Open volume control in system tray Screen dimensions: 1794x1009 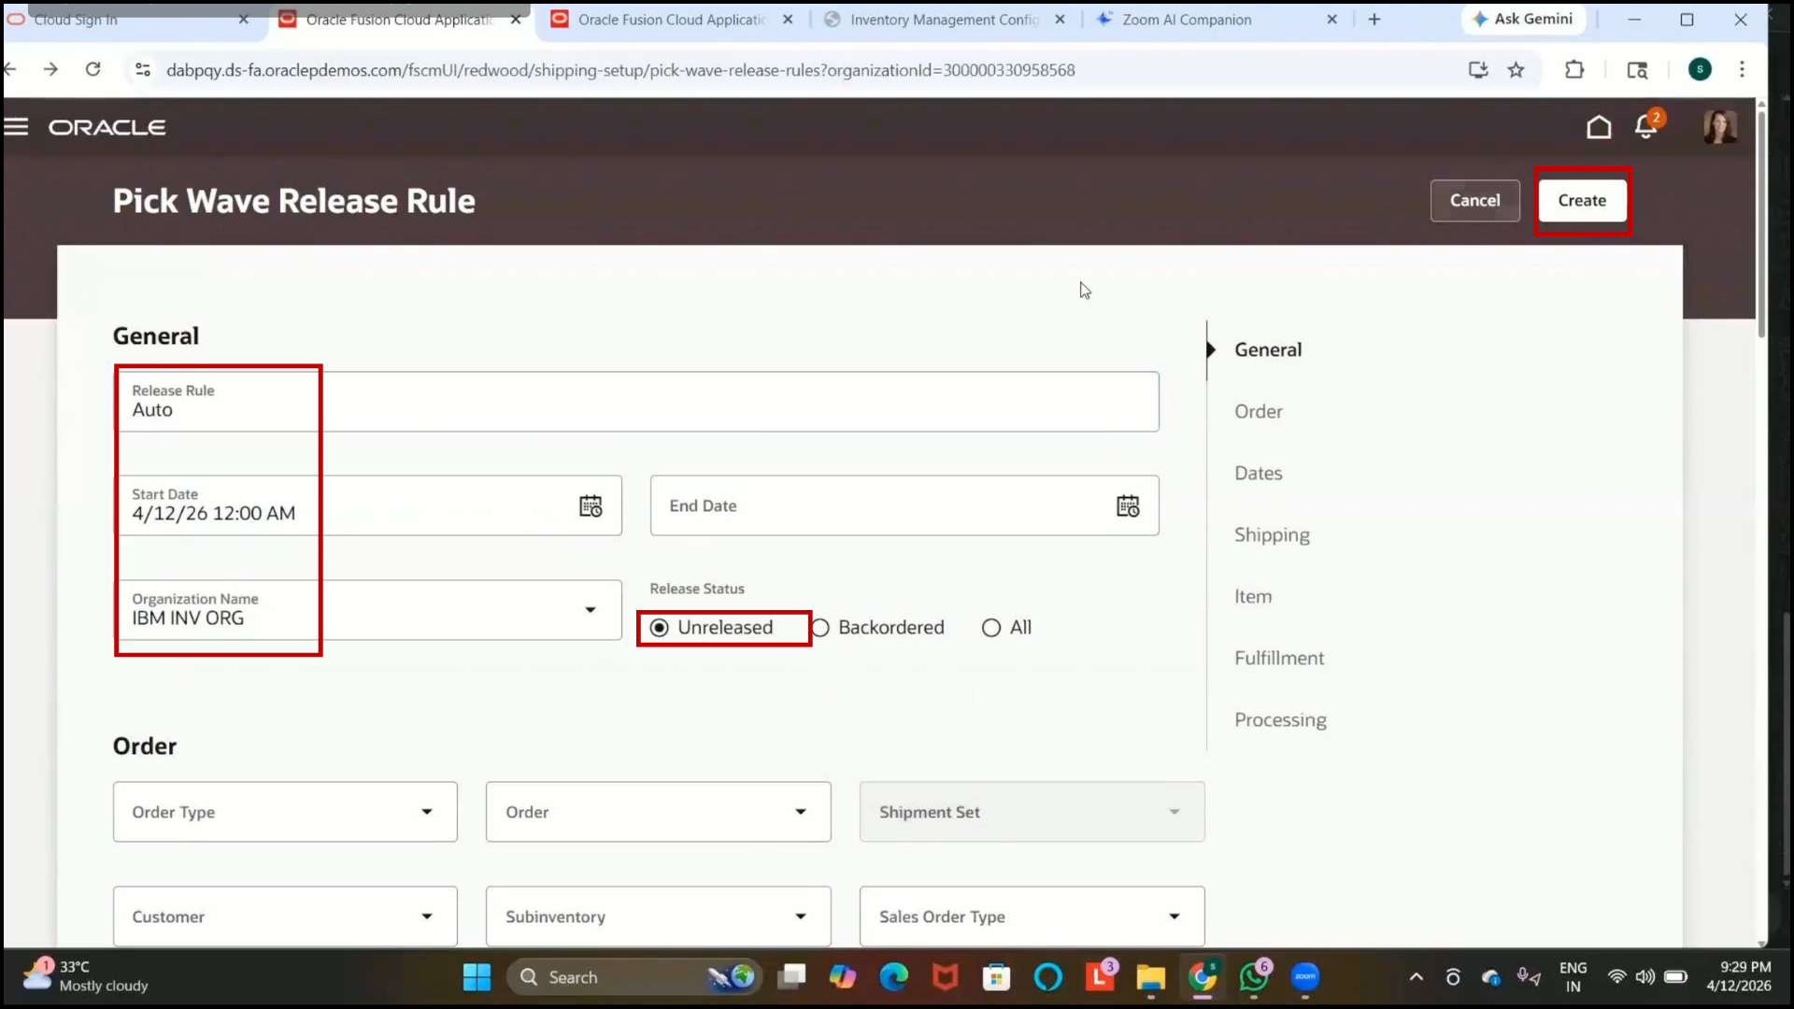point(1645,977)
